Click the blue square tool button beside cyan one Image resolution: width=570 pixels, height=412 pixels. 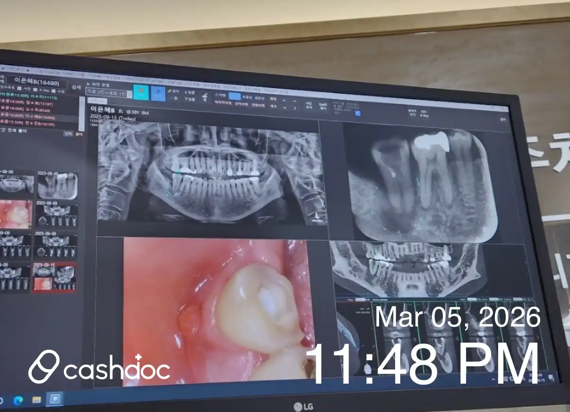pyautogui.click(x=158, y=93)
